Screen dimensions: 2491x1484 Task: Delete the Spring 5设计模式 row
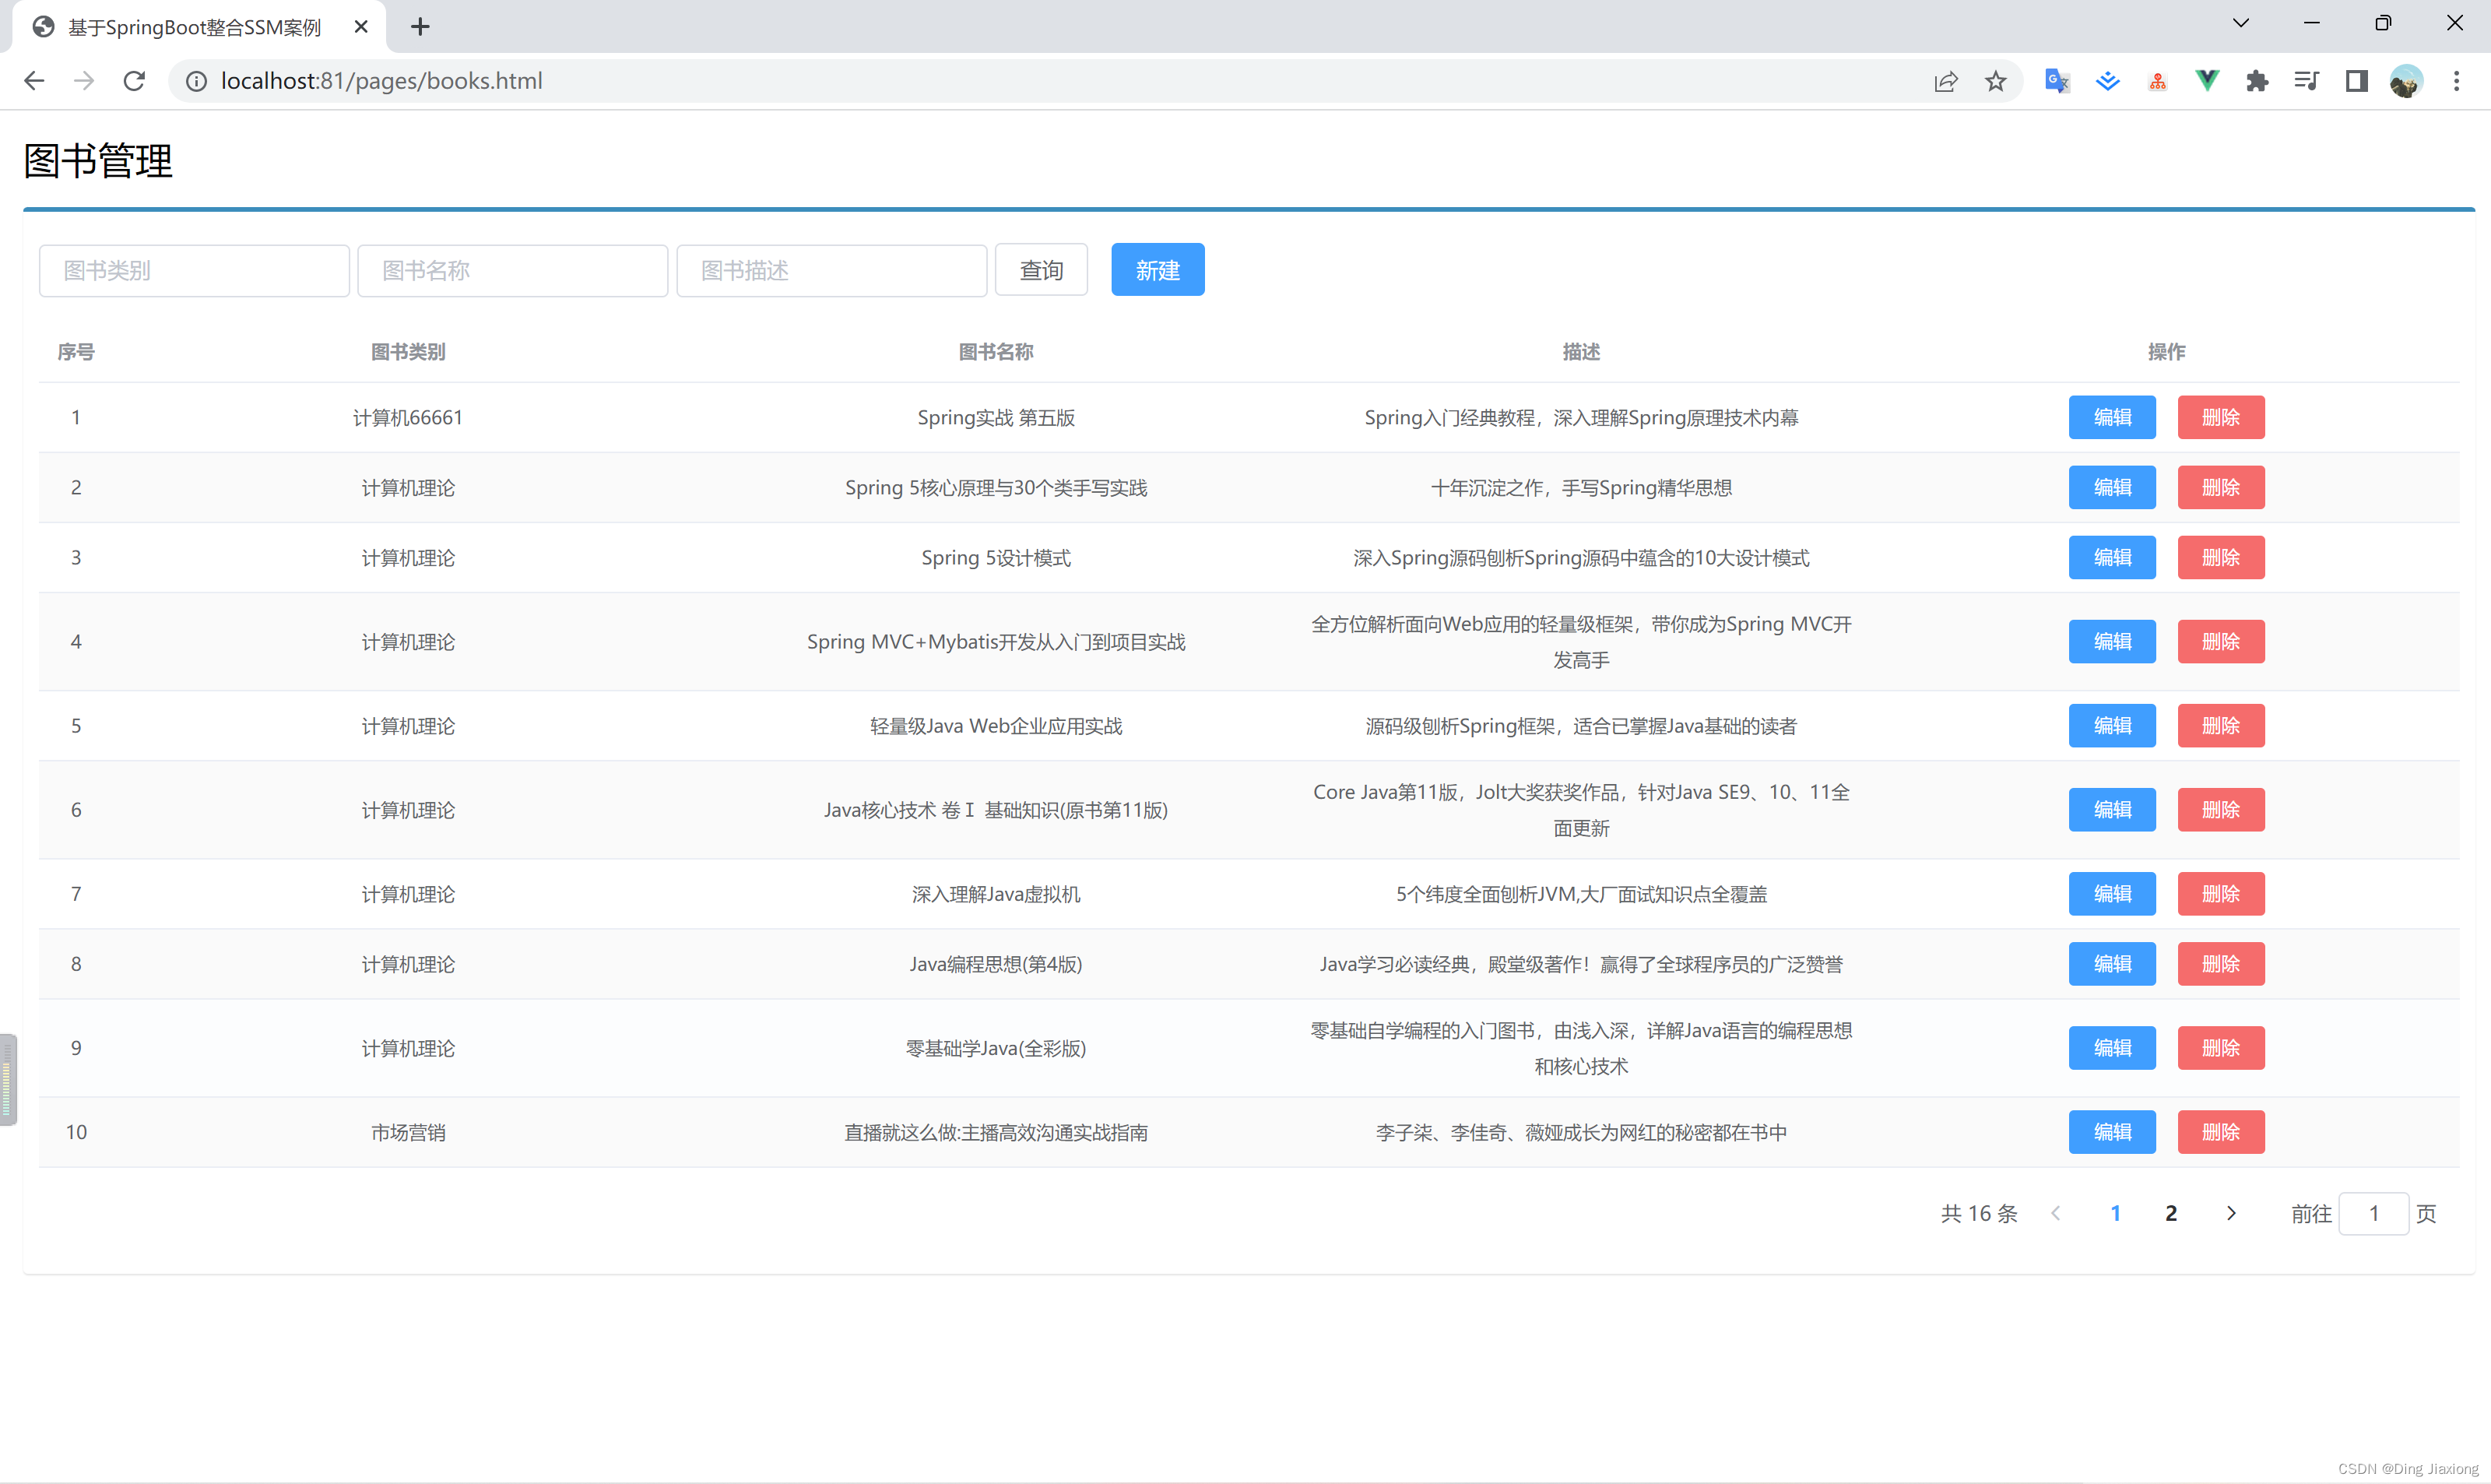[2221, 557]
